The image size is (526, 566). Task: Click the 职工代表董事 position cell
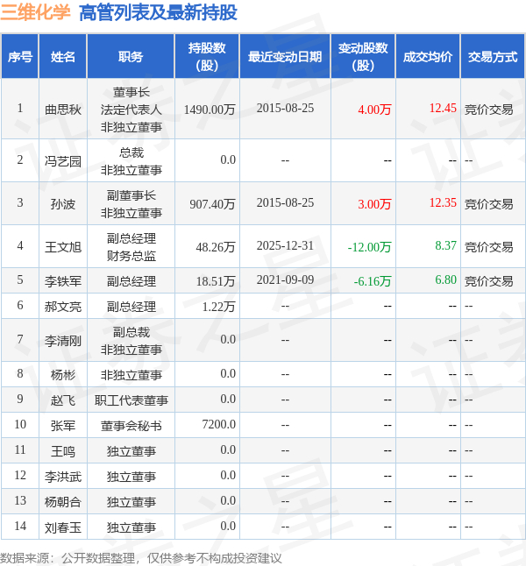coord(131,400)
